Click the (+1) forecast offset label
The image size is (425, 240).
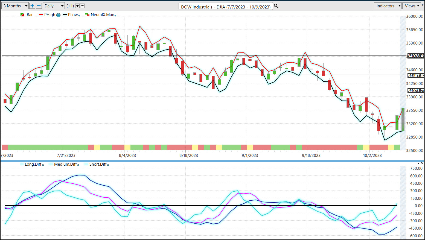tap(70, 6)
